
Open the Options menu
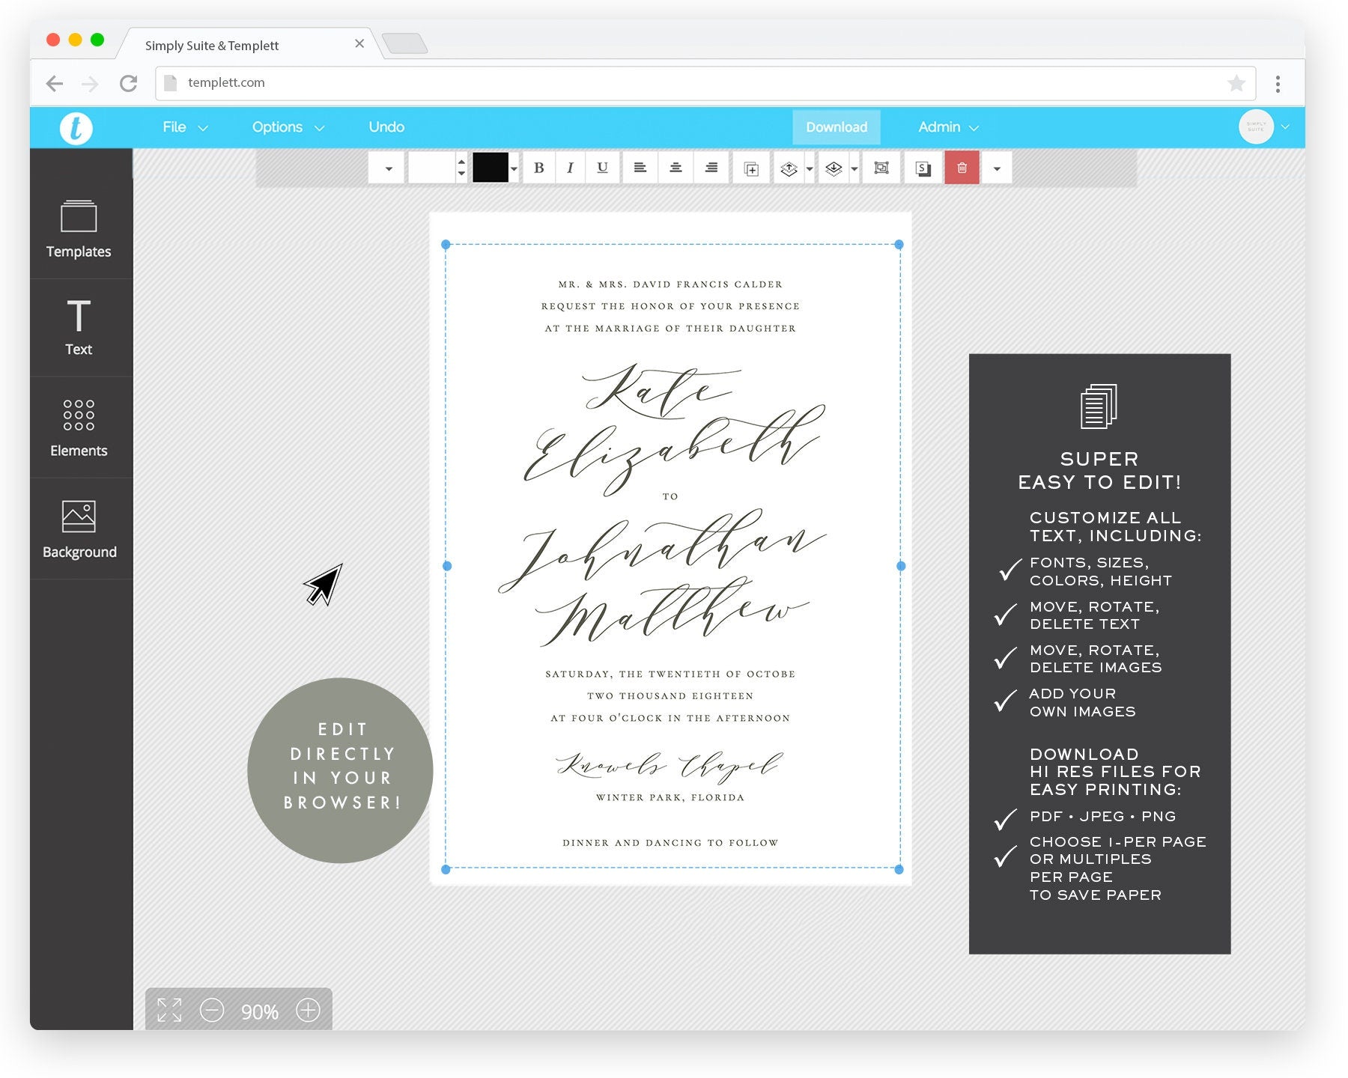coord(288,127)
